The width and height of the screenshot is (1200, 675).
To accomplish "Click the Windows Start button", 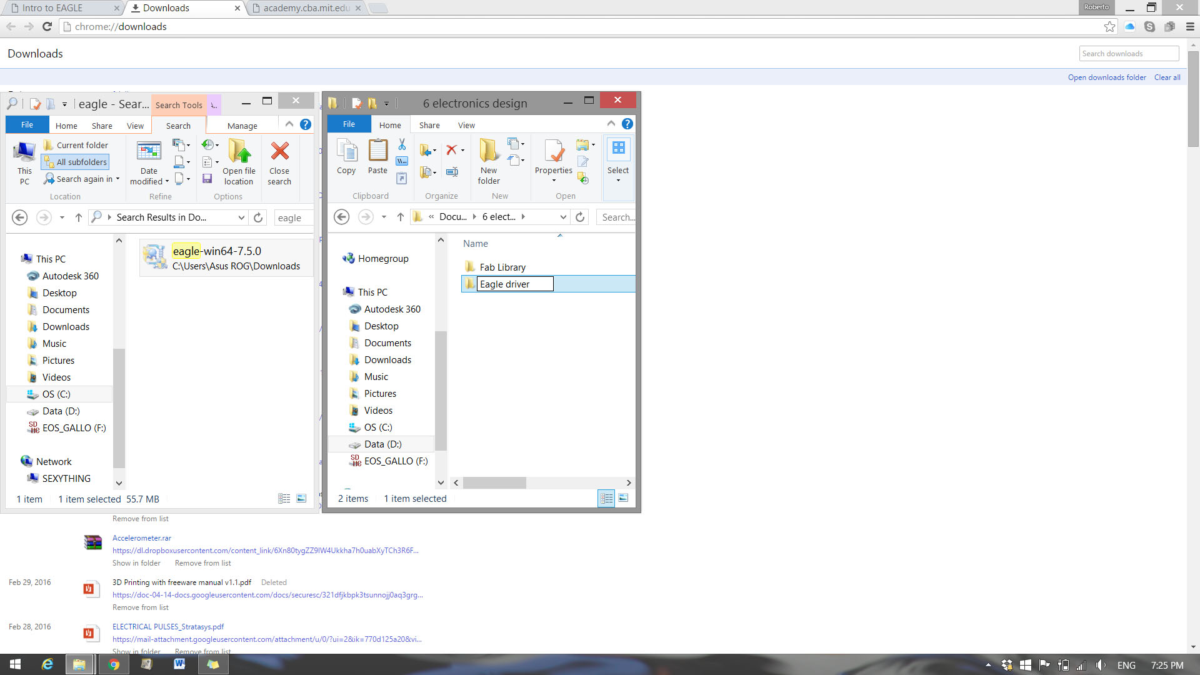I will [16, 664].
